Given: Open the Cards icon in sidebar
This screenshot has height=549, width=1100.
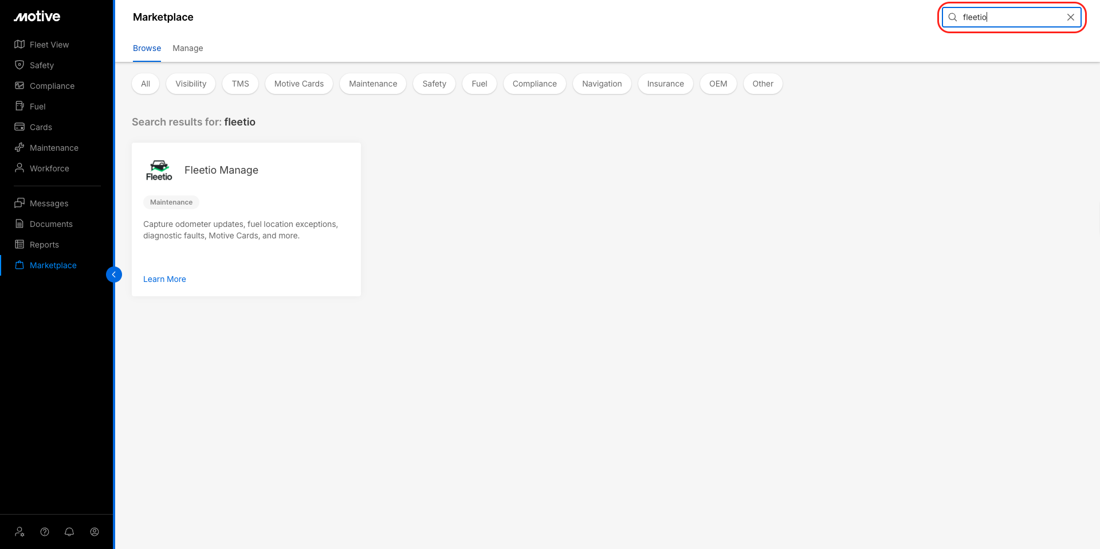Looking at the screenshot, I should click(19, 127).
